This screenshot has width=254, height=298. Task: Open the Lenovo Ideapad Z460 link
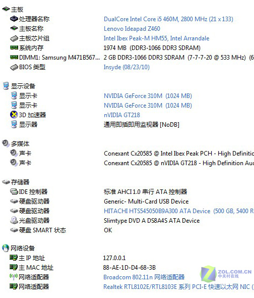click(132, 29)
